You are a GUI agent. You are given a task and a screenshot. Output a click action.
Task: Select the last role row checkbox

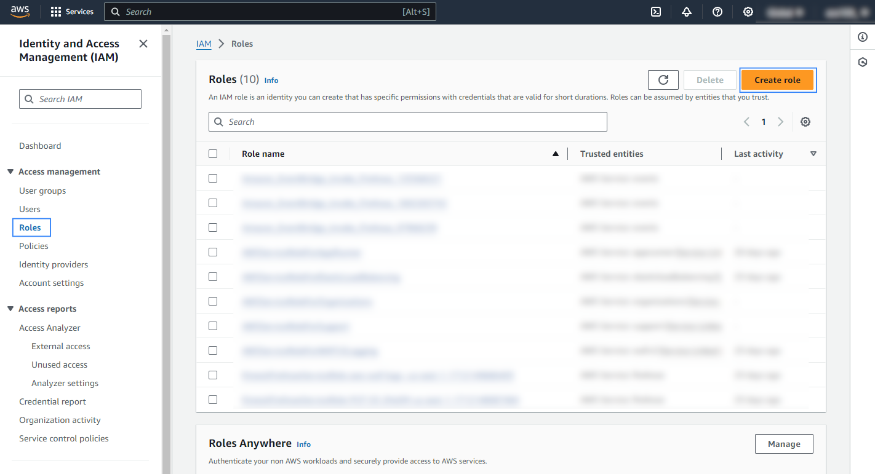coord(213,400)
